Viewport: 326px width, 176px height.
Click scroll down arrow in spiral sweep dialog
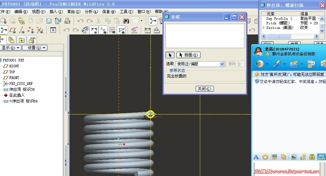tap(322, 31)
